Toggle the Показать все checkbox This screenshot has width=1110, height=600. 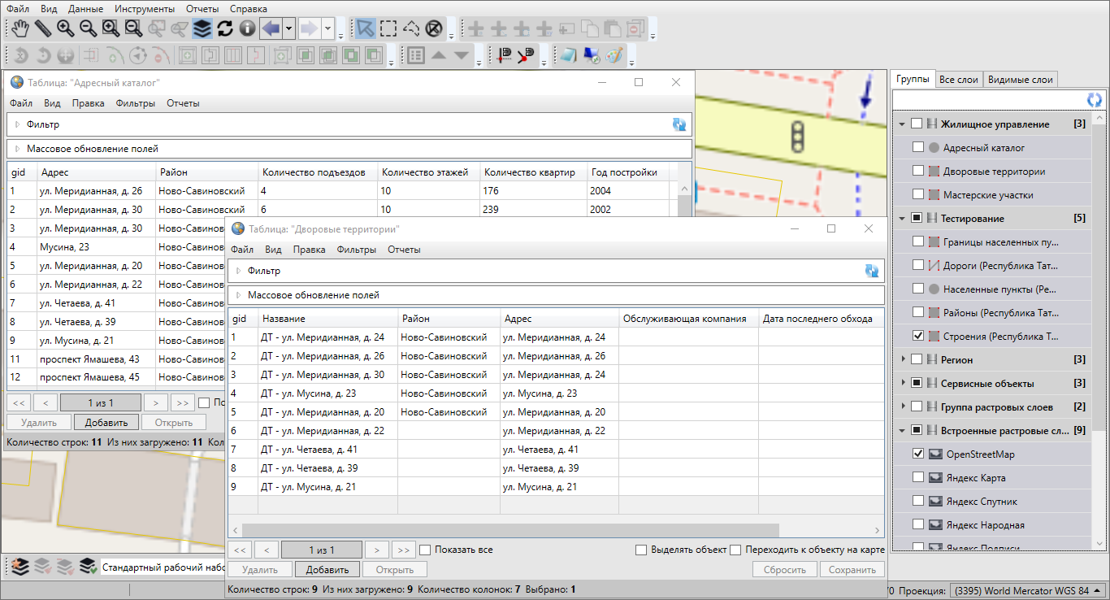click(x=425, y=550)
